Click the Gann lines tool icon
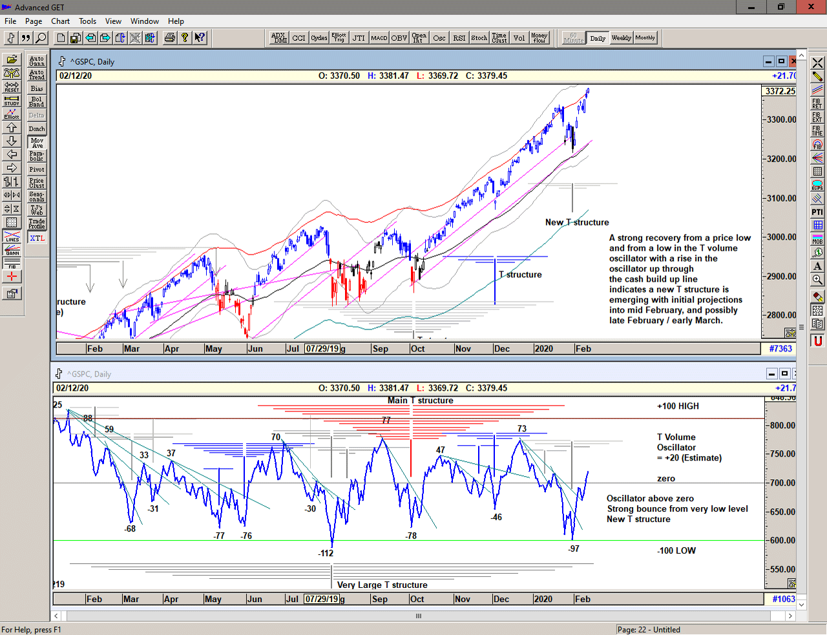Viewport: 827px width, 635px height. pos(12,251)
